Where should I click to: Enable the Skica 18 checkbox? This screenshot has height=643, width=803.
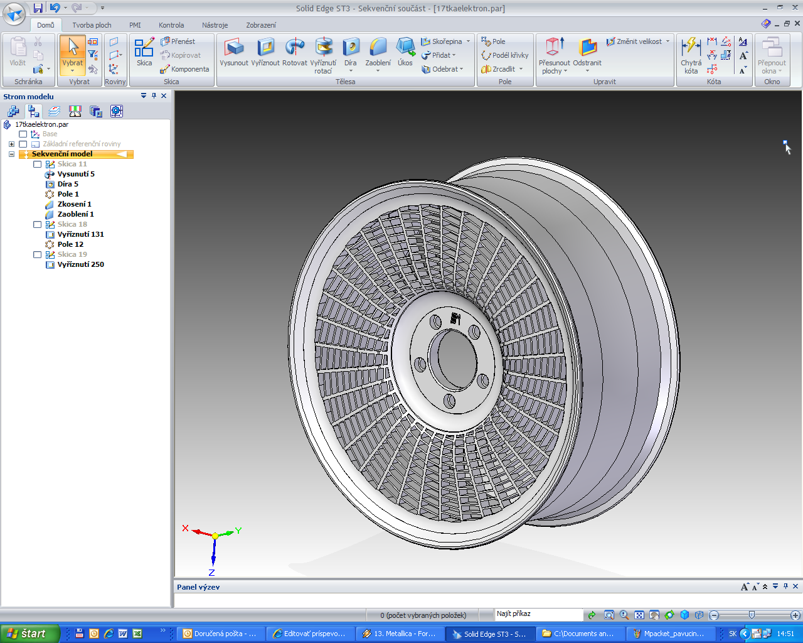[x=37, y=224]
